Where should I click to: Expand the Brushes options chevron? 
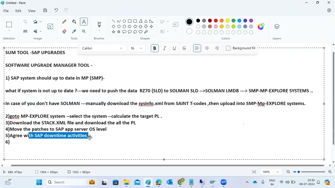99,31
